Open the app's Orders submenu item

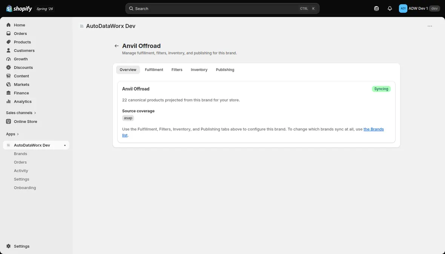click(20, 162)
